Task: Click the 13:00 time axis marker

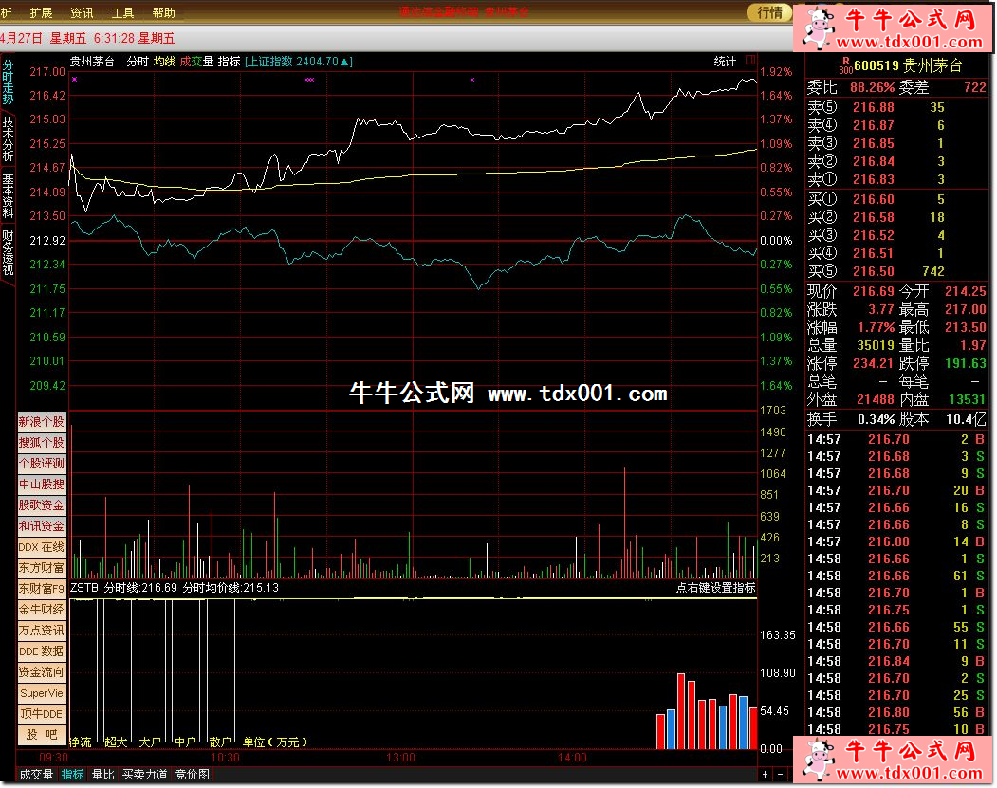Action: tap(400, 758)
